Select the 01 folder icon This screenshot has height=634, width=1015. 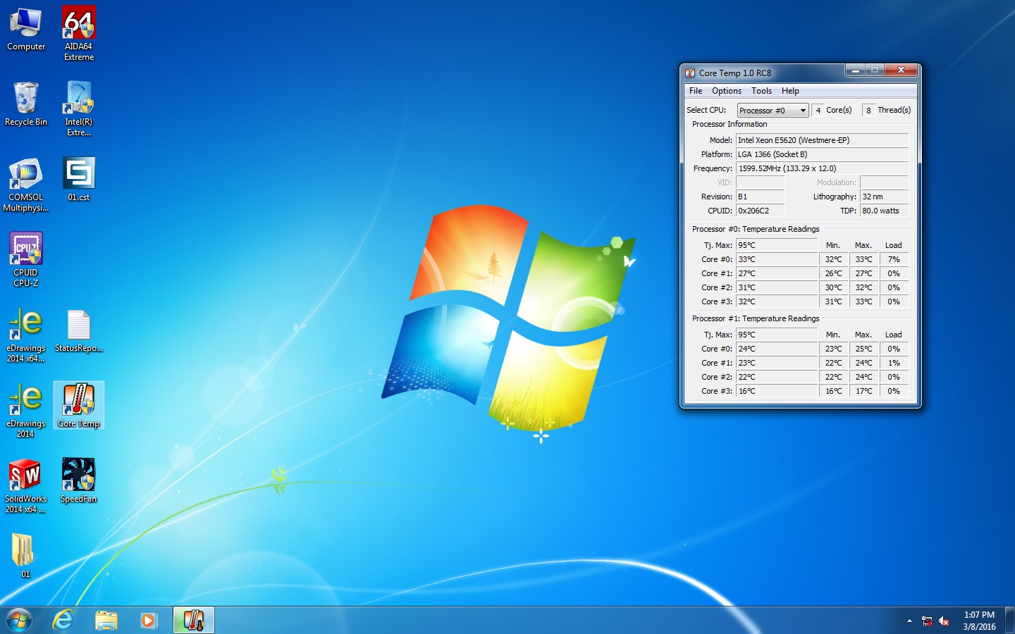pos(25,555)
